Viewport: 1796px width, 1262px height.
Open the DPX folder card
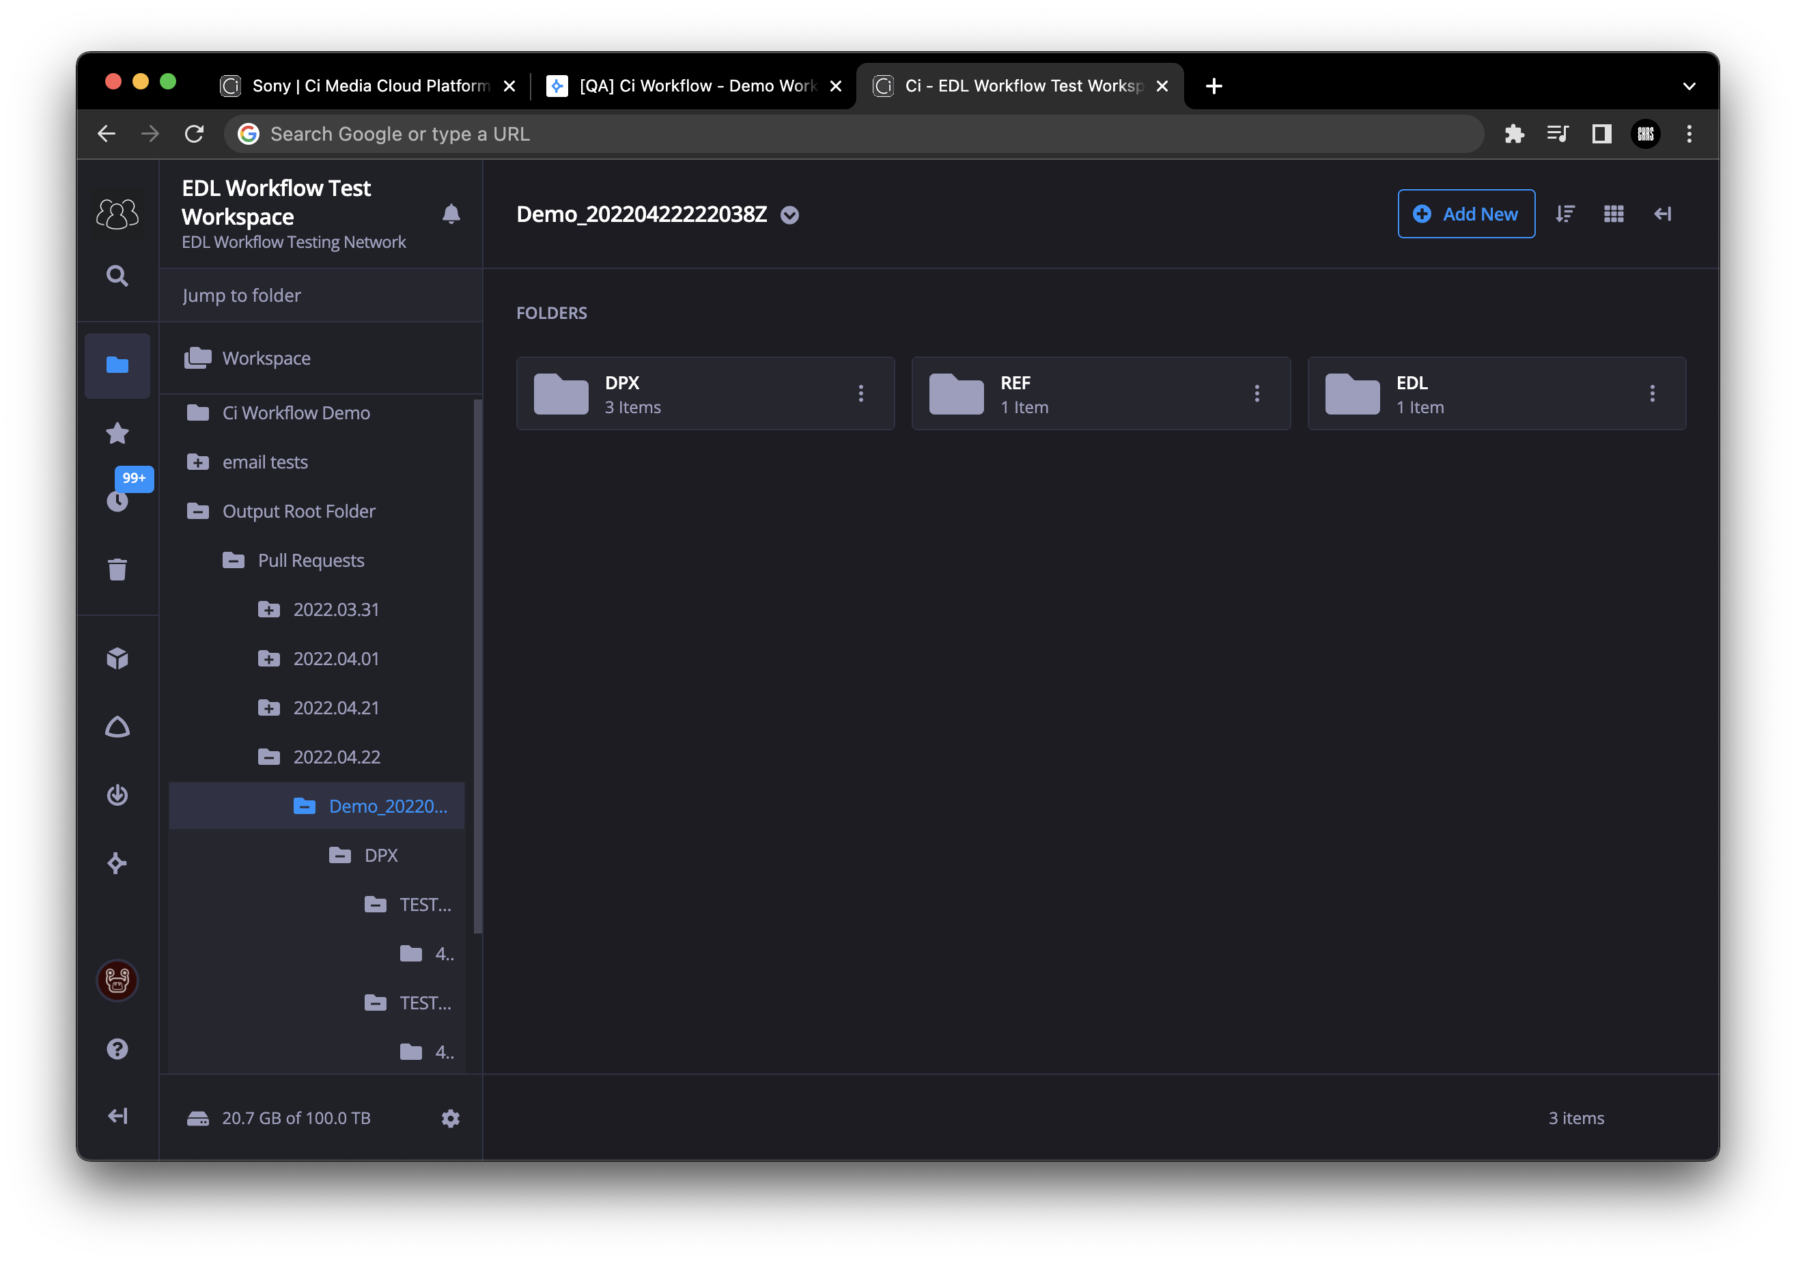coord(705,393)
